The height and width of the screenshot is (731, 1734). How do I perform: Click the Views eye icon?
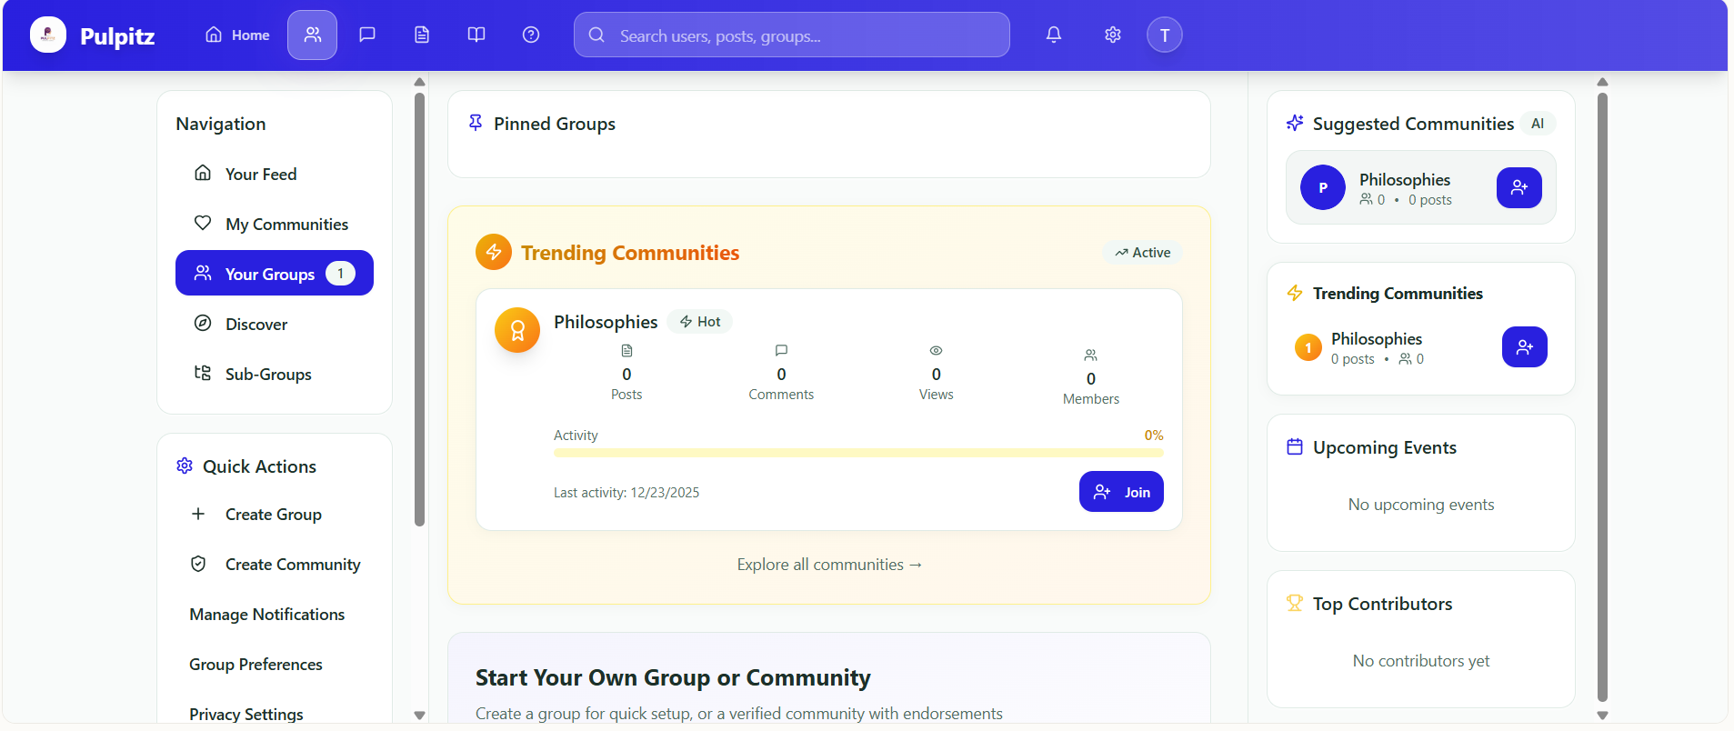point(936,351)
